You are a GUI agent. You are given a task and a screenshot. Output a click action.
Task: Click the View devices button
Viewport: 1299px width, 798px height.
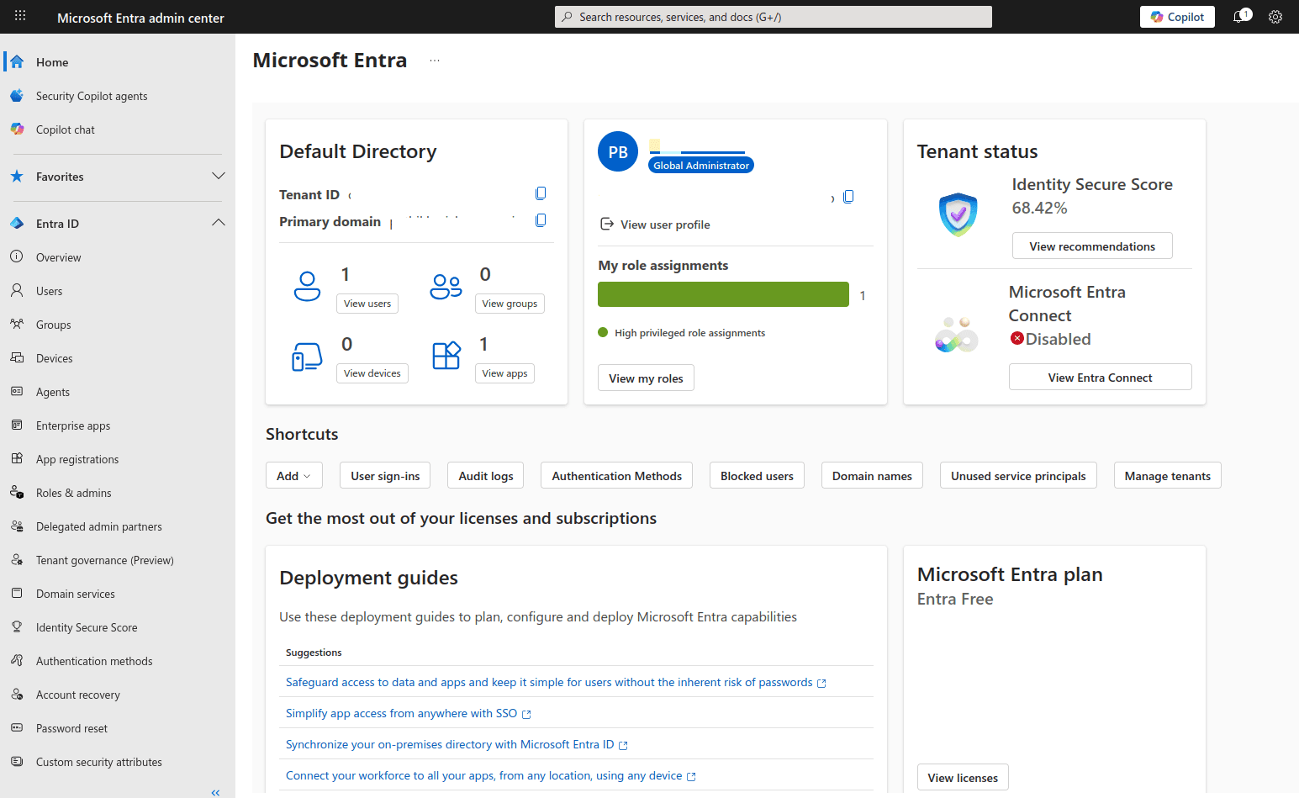point(372,373)
